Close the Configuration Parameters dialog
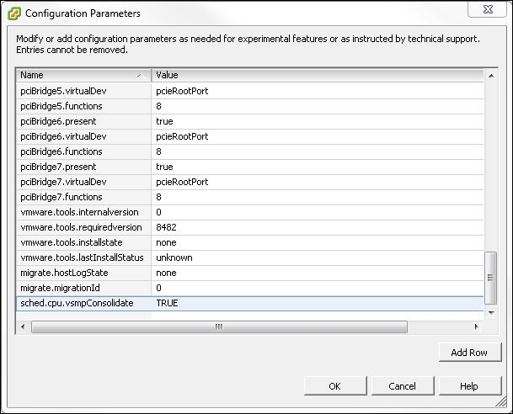 [x=488, y=9]
